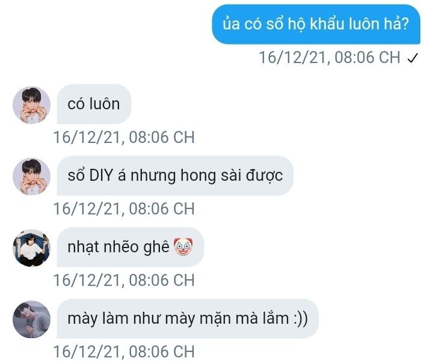Click the timestamp below the "sổ DIY" message
The height and width of the screenshot is (364, 433).
tap(124, 209)
